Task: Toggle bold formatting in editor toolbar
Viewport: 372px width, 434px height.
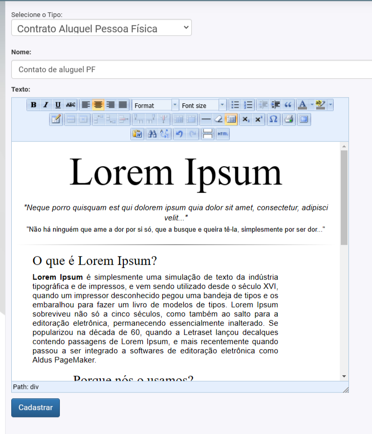Action: (34, 105)
